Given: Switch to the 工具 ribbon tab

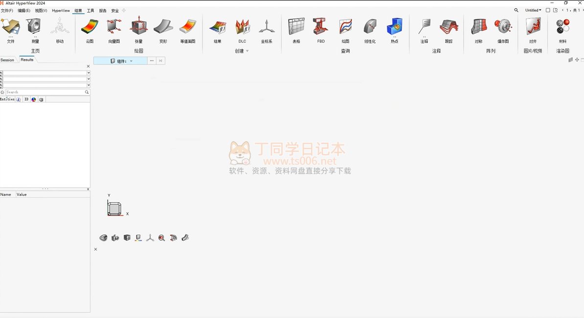Looking at the screenshot, I should click(x=90, y=10).
